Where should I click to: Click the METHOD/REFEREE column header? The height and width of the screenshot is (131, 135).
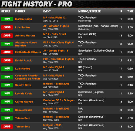coord(89,11)
